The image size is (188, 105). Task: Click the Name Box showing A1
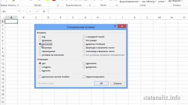pyautogui.click(x=10, y=11)
